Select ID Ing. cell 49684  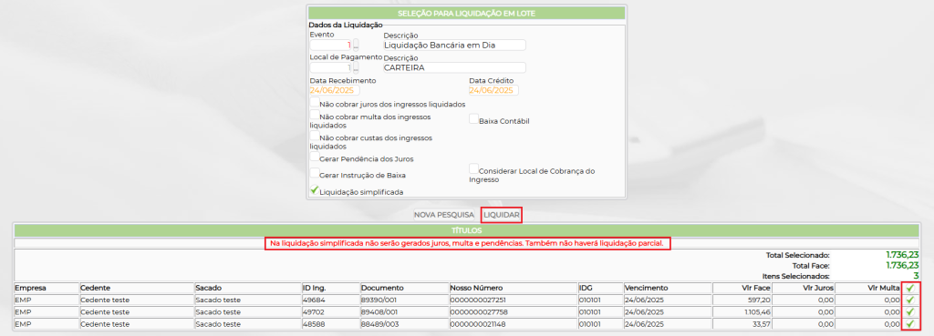[330, 300]
